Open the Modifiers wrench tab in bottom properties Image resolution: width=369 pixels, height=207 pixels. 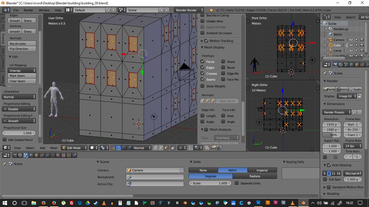(47, 155)
